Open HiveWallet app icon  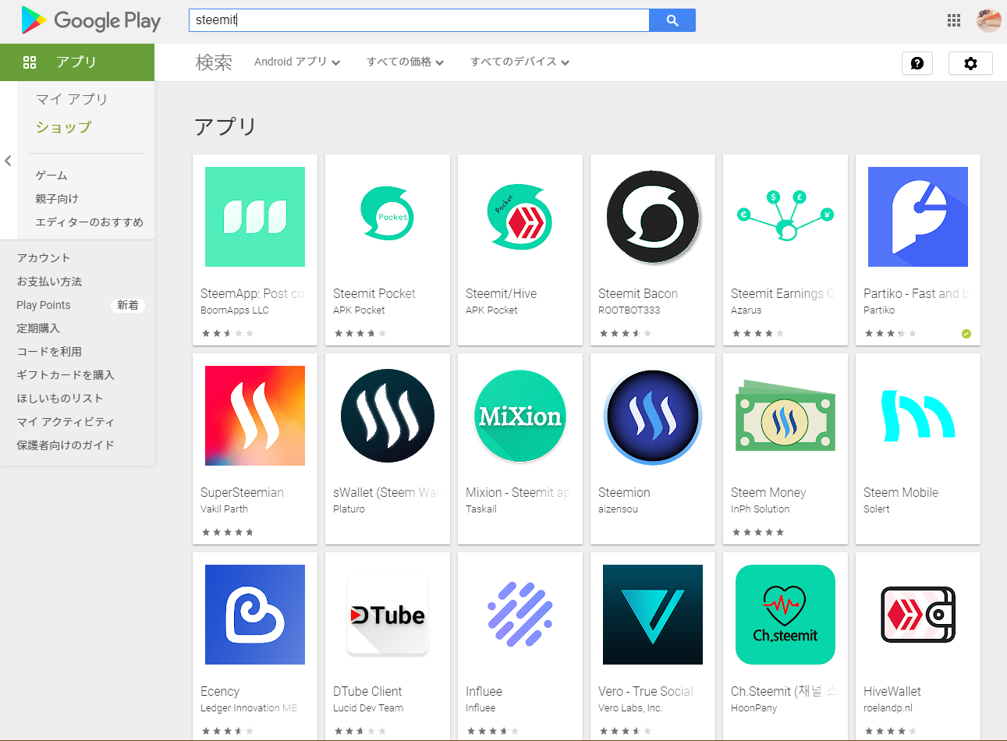(918, 615)
